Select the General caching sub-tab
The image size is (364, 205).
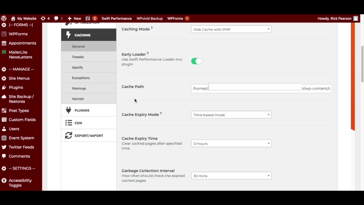[89, 46]
